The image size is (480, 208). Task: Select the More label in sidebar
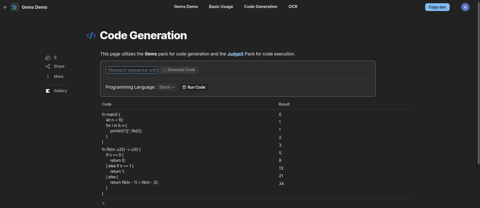tap(59, 77)
